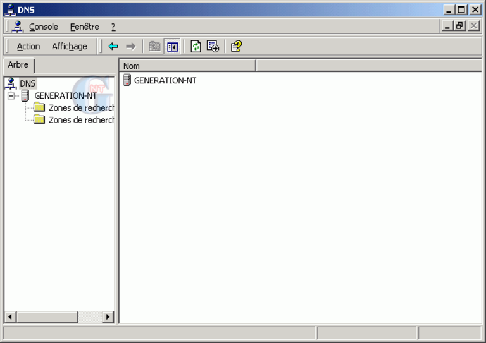Restore the inner console window
Screen dimensions: 486x343
460,26
